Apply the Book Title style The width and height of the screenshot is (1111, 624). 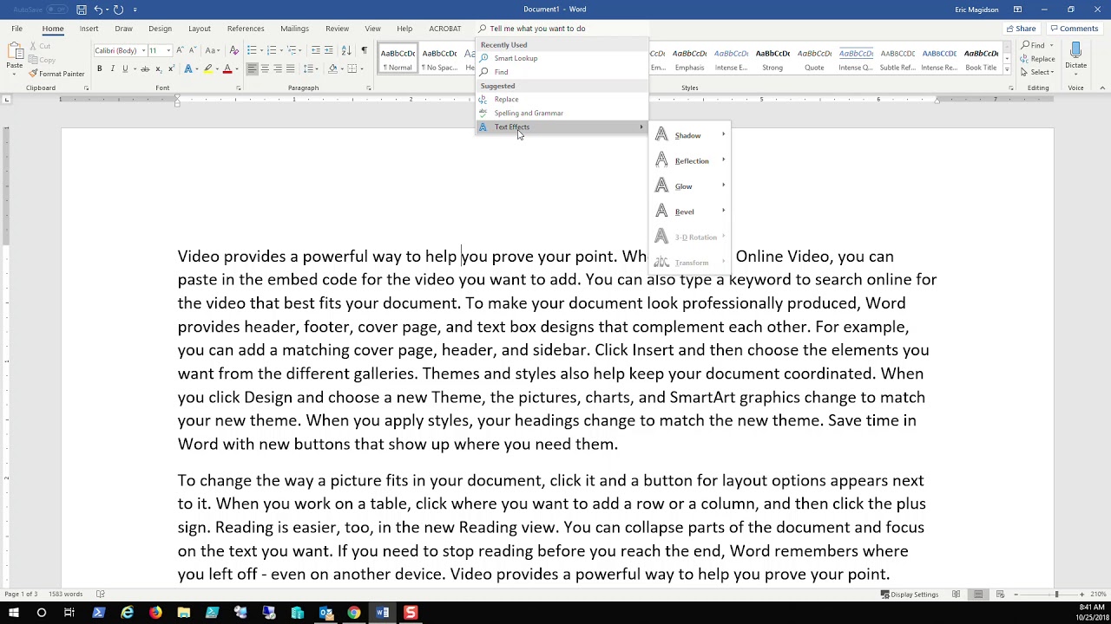click(x=981, y=59)
